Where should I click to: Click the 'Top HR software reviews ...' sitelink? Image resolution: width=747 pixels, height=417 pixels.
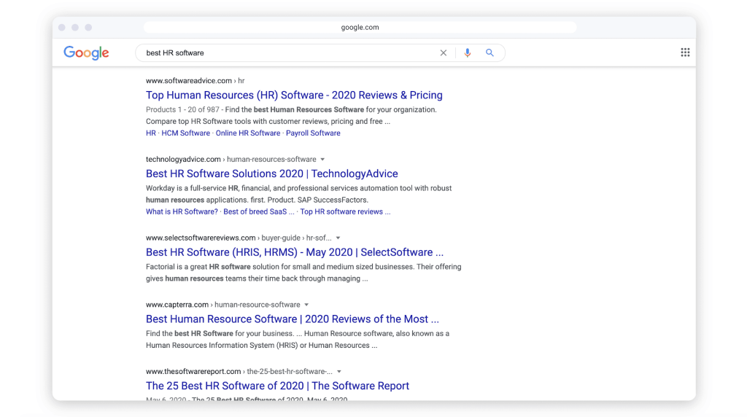pos(345,212)
